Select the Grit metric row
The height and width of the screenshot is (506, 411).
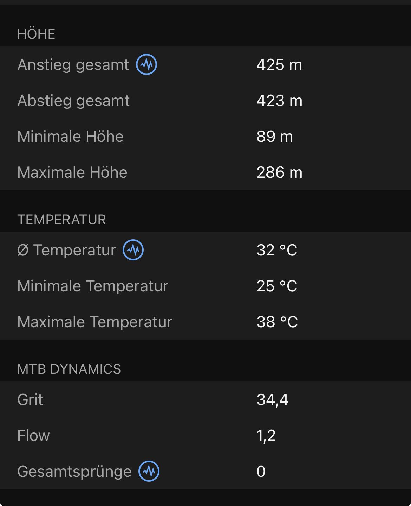[x=205, y=400]
